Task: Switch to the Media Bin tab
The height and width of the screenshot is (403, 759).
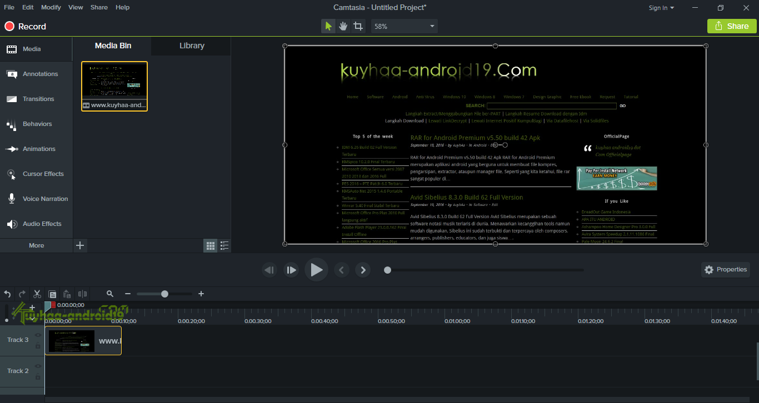Action: pyautogui.click(x=113, y=46)
